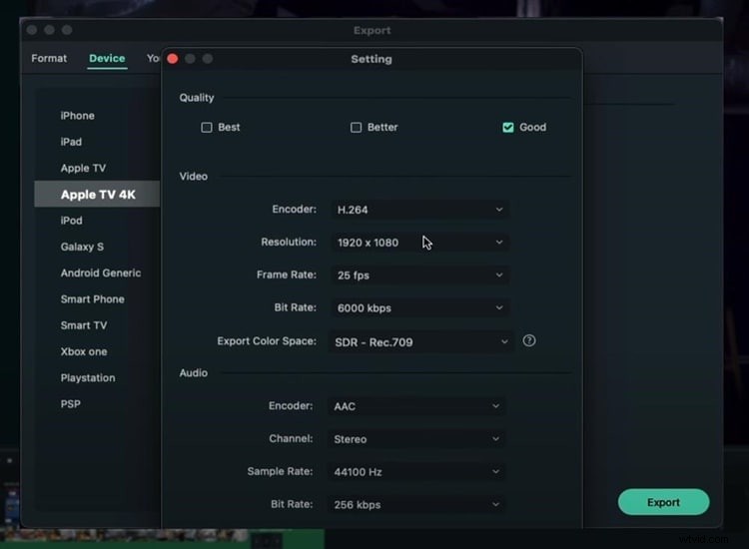
Task: Enable the Best quality checkbox
Action: [207, 128]
